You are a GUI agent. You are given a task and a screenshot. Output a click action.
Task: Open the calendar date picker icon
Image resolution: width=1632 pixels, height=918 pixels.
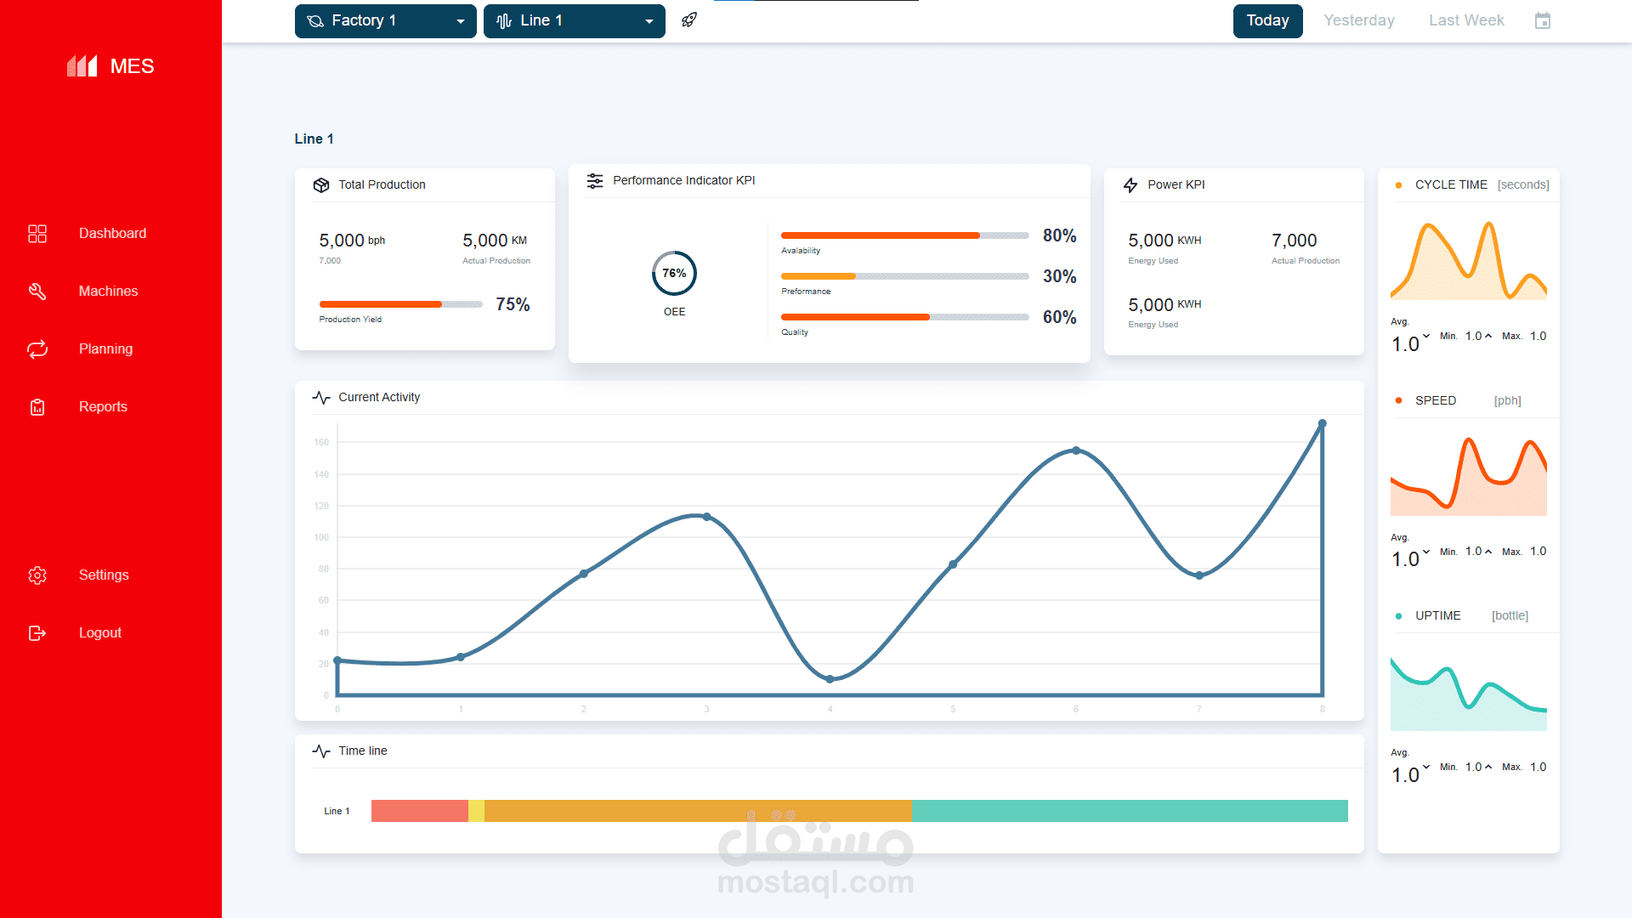point(1543,20)
